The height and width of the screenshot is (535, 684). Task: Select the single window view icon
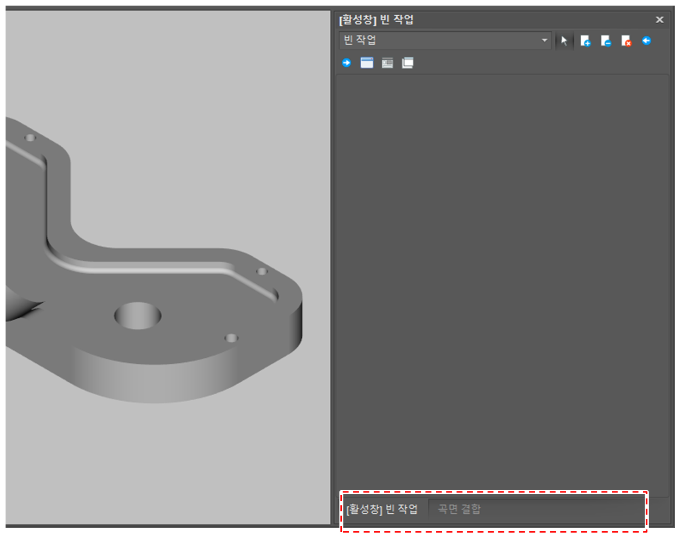(x=367, y=63)
